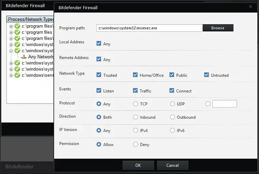The image size is (259, 174).
Task: Expand the c:\windows\servi rule in the tree
Action: point(11,76)
